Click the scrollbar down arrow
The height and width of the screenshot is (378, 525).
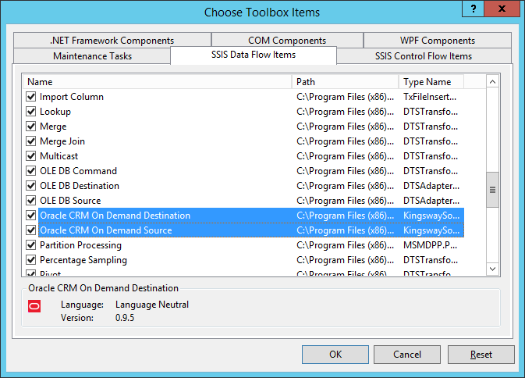tap(492, 269)
